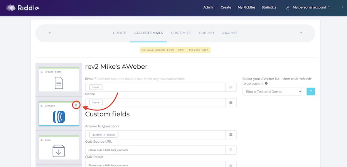Switch to the PUBLISH tab
Image resolution: width=347 pixels, height=167 pixels.
point(207,33)
